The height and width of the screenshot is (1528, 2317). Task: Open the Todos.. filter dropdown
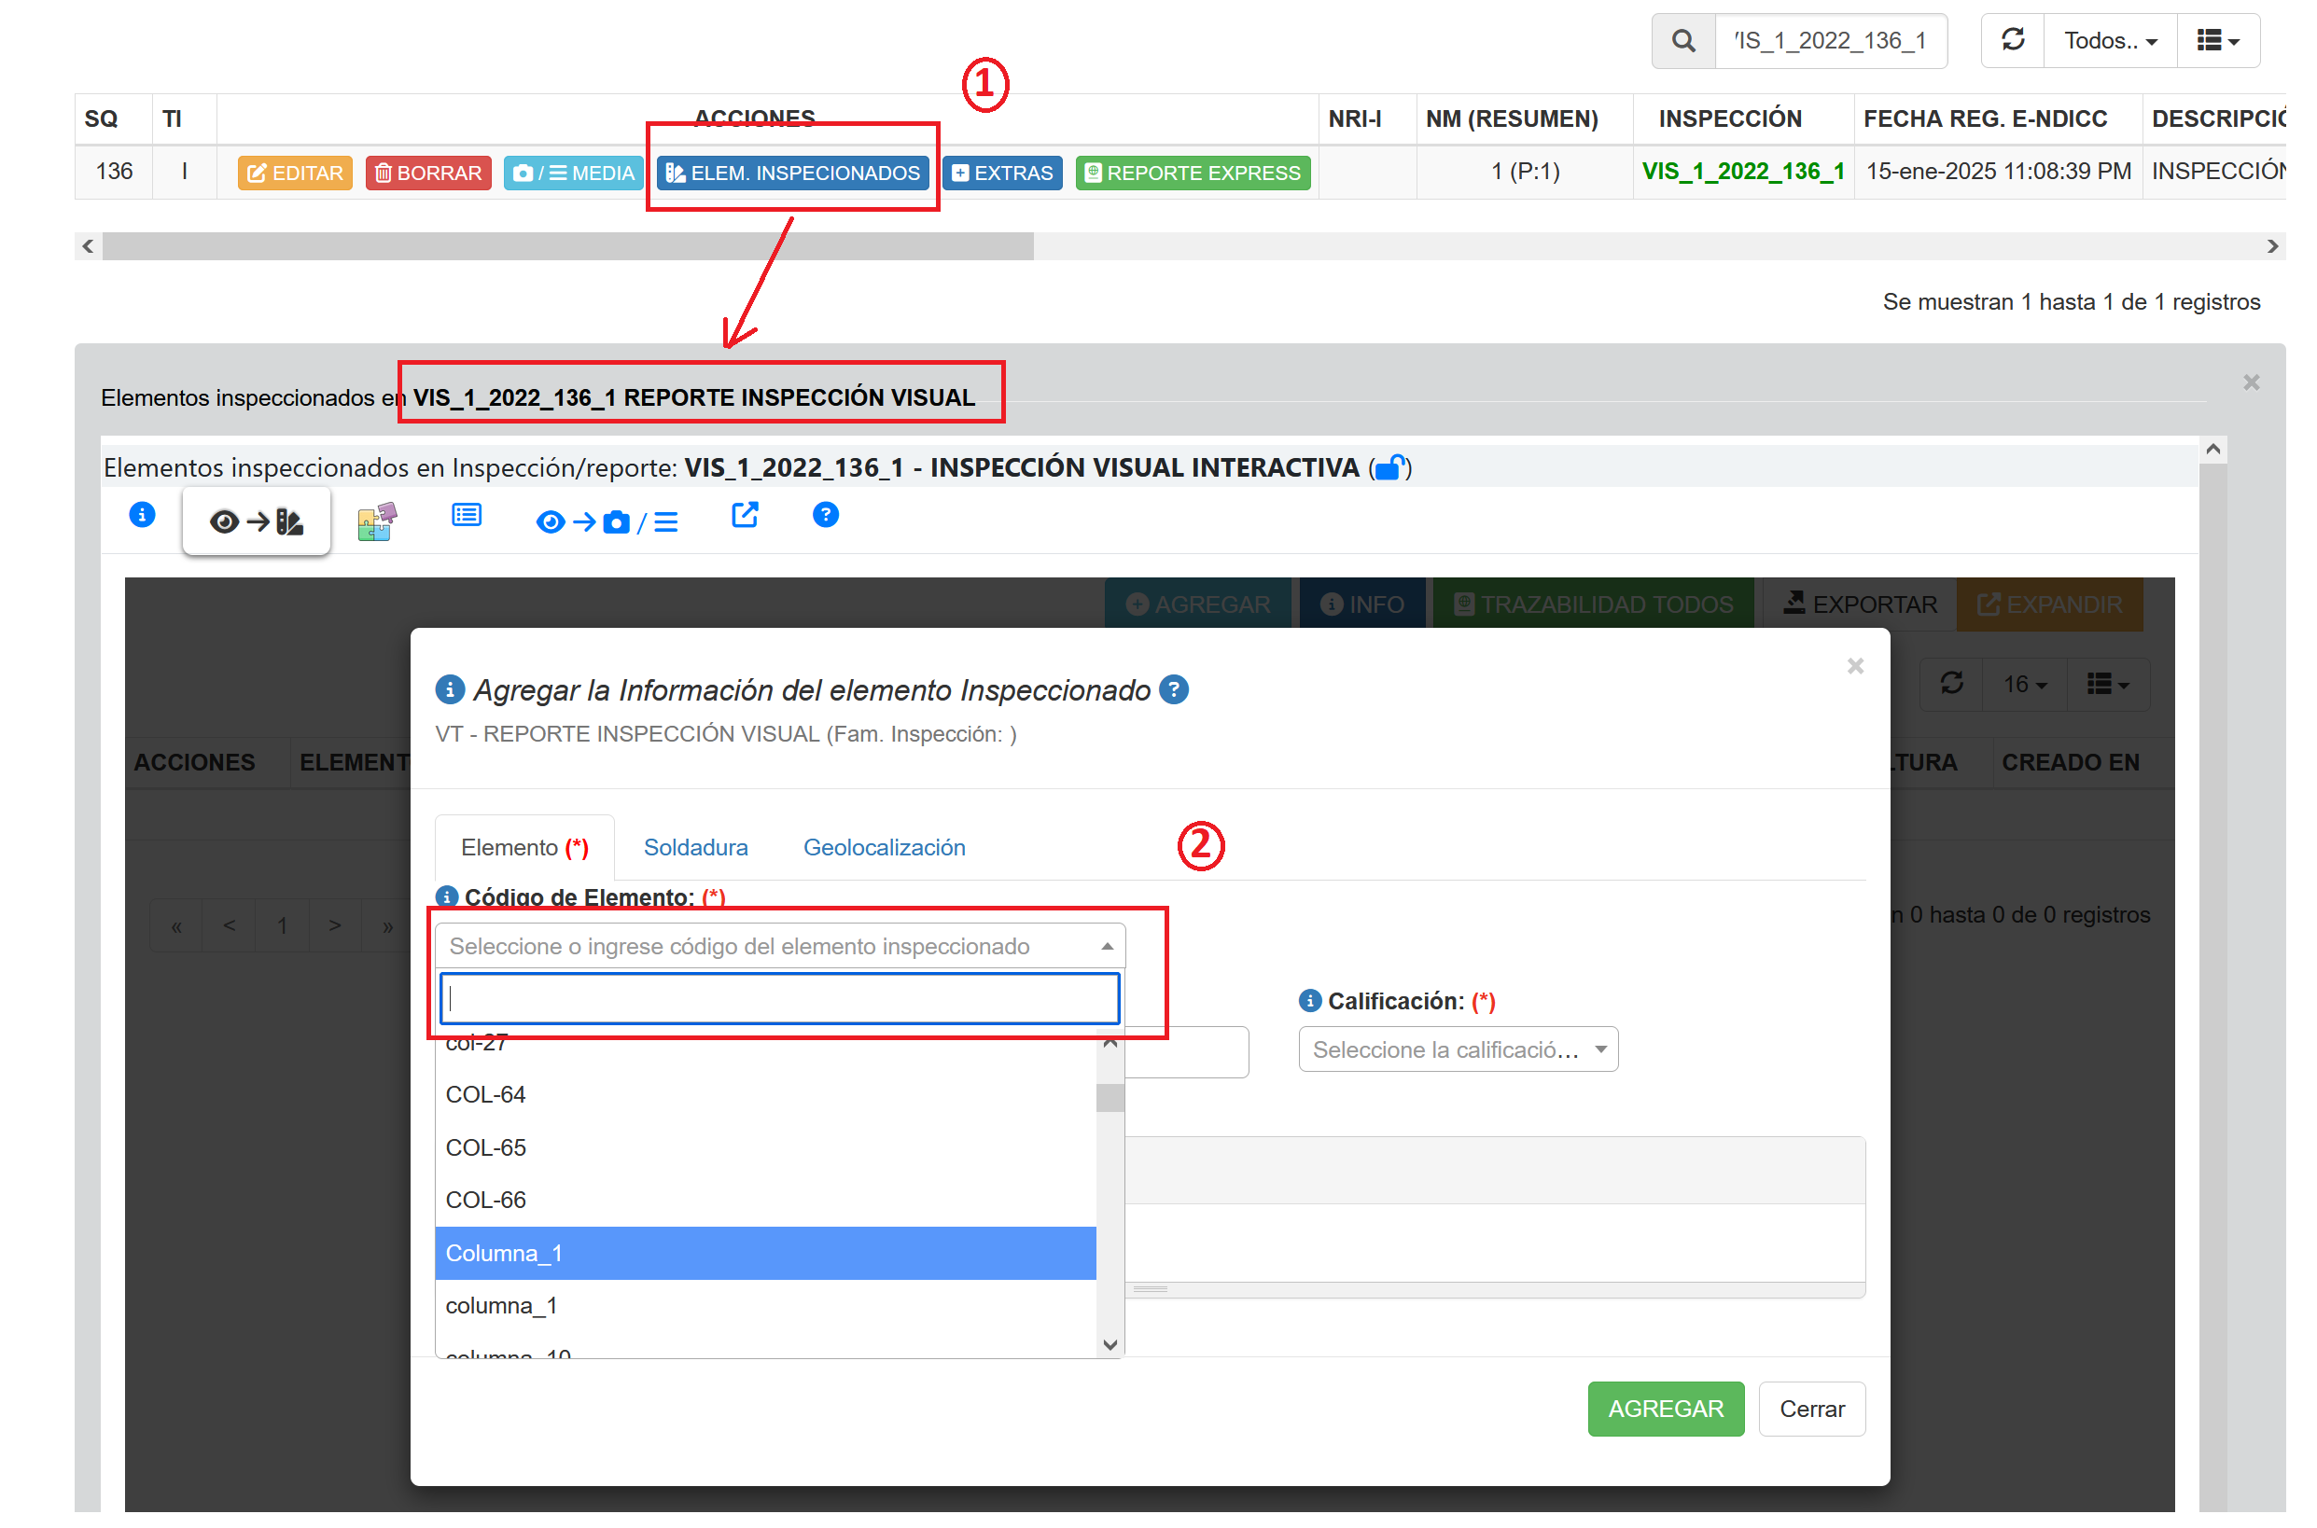point(2110,41)
